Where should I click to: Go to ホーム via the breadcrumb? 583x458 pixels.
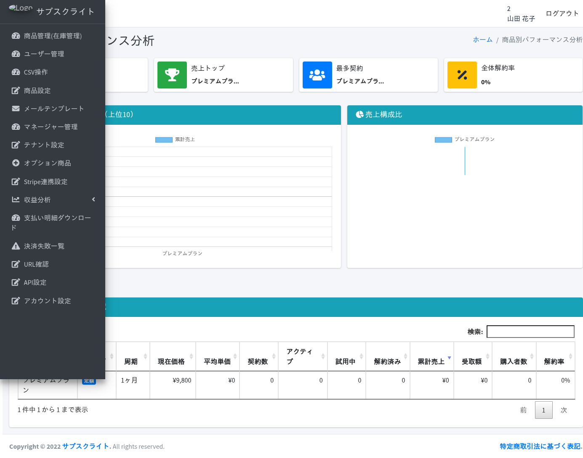482,40
